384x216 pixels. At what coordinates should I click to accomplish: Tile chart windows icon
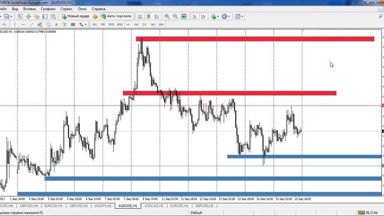click(x=184, y=16)
